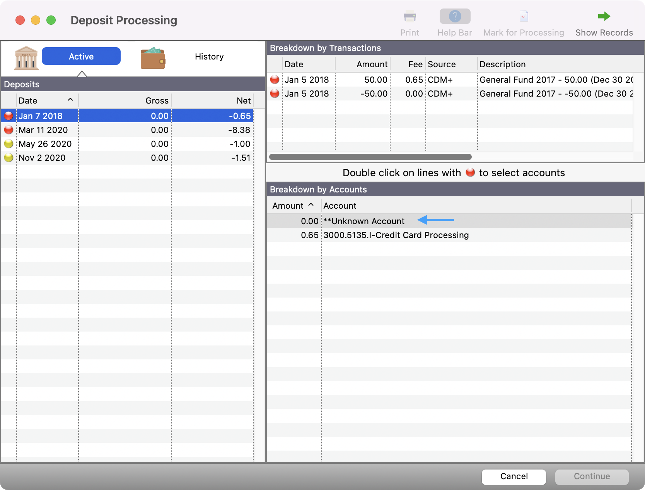Click the Cancel button
Screen dimensions: 645x490
(513, 476)
